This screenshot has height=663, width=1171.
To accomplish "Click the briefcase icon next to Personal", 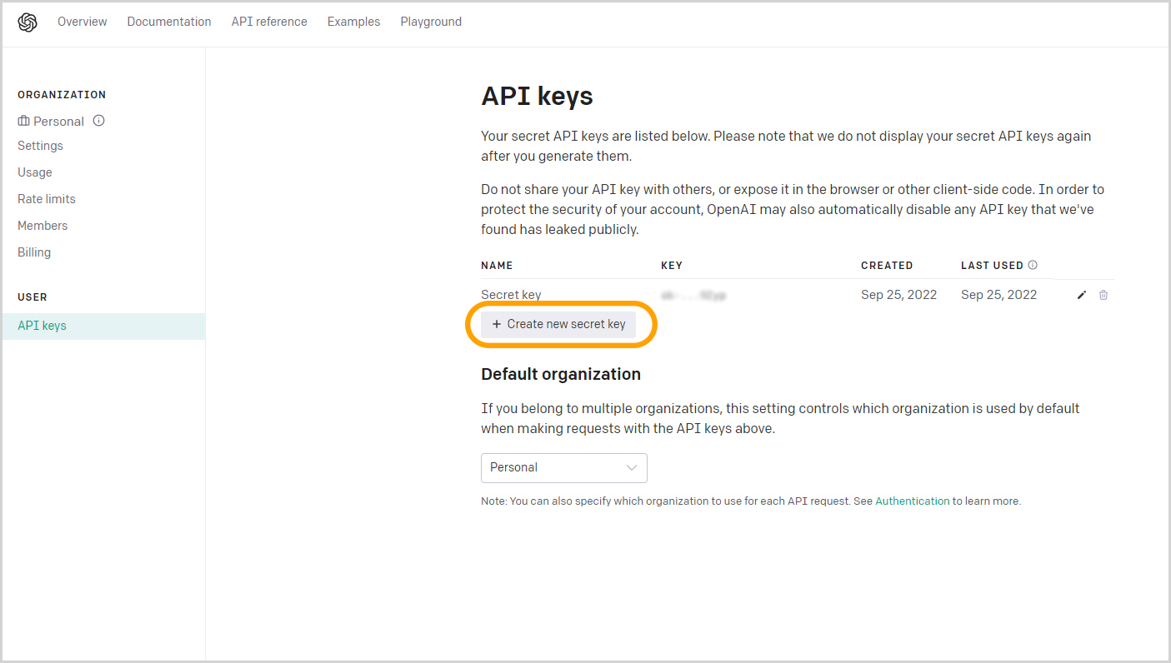I will coord(23,121).
